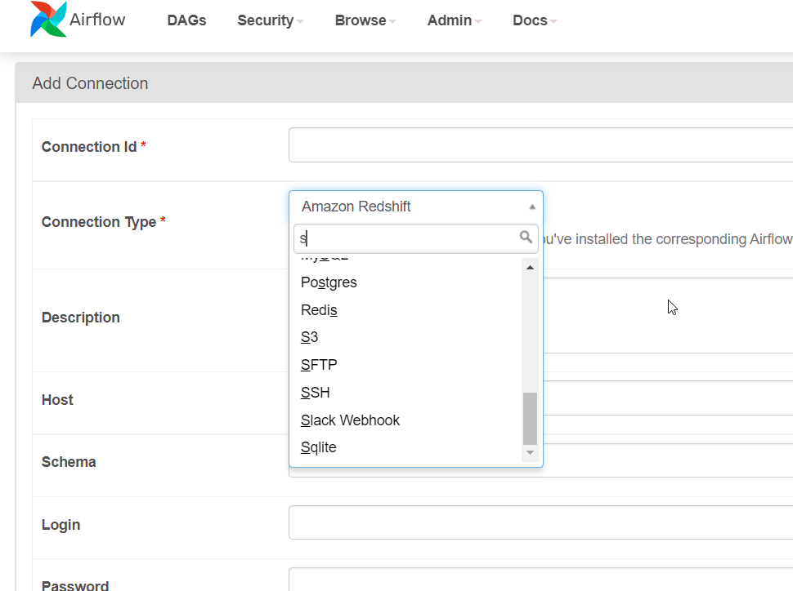Collapse the Amazon Redshift connection type dropdown

click(x=416, y=207)
